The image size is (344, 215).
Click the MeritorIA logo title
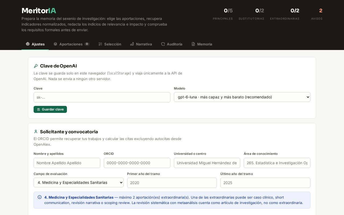pyautogui.click(x=39, y=11)
